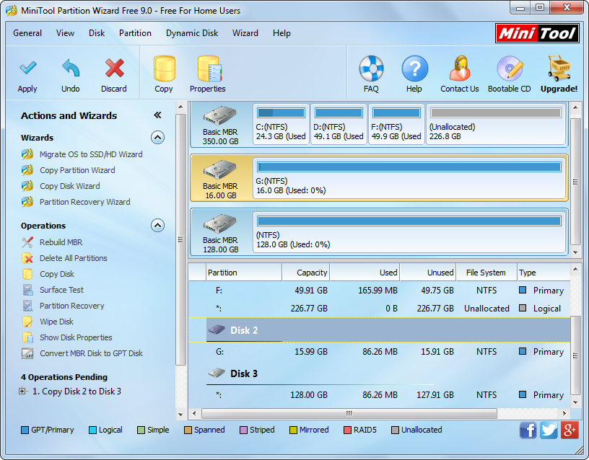This screenshot has height=460, width=589.
Task: Select the 128.00 GB Basic MBR disk icon
Action: [x=219, y=224]
